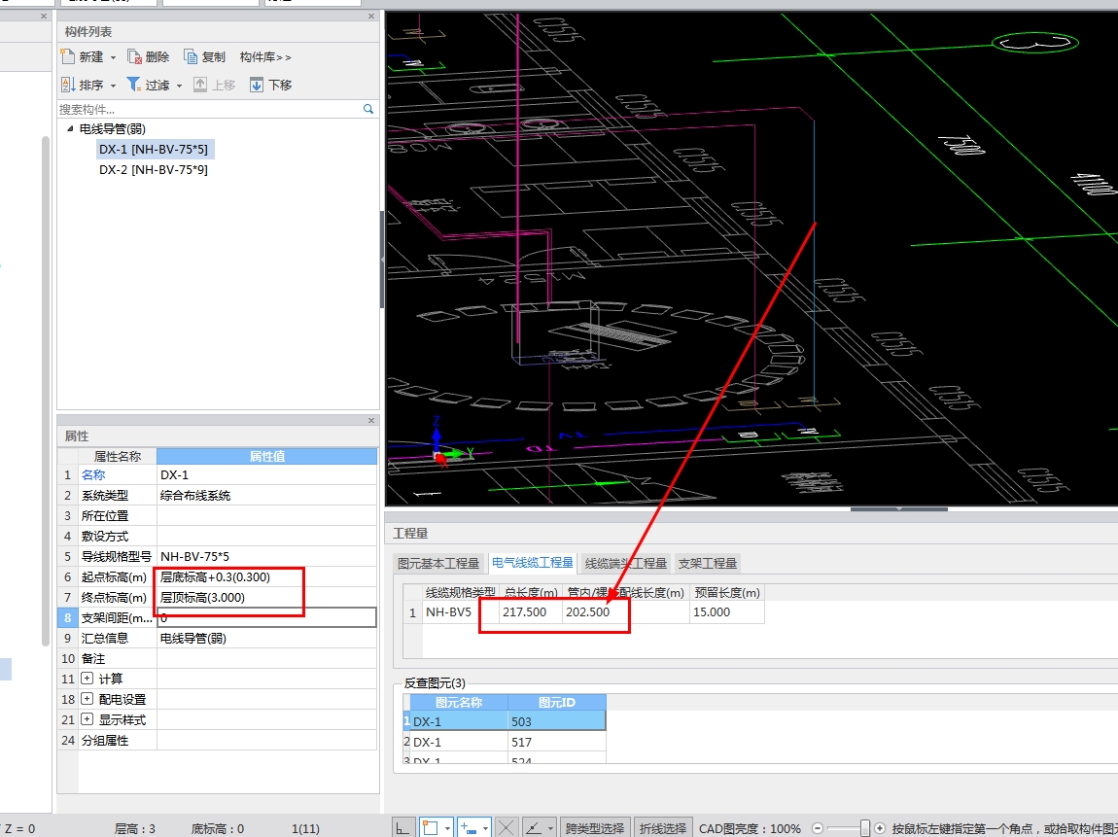Toggle the cross X snap icon

(506, 827)
